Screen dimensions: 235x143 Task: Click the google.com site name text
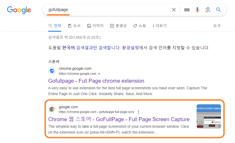point(68,107)
